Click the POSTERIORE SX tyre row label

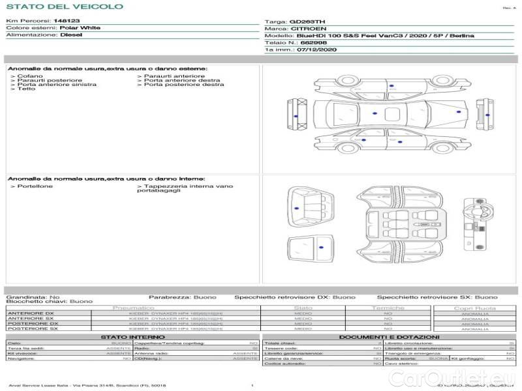[x=33, y=328]
